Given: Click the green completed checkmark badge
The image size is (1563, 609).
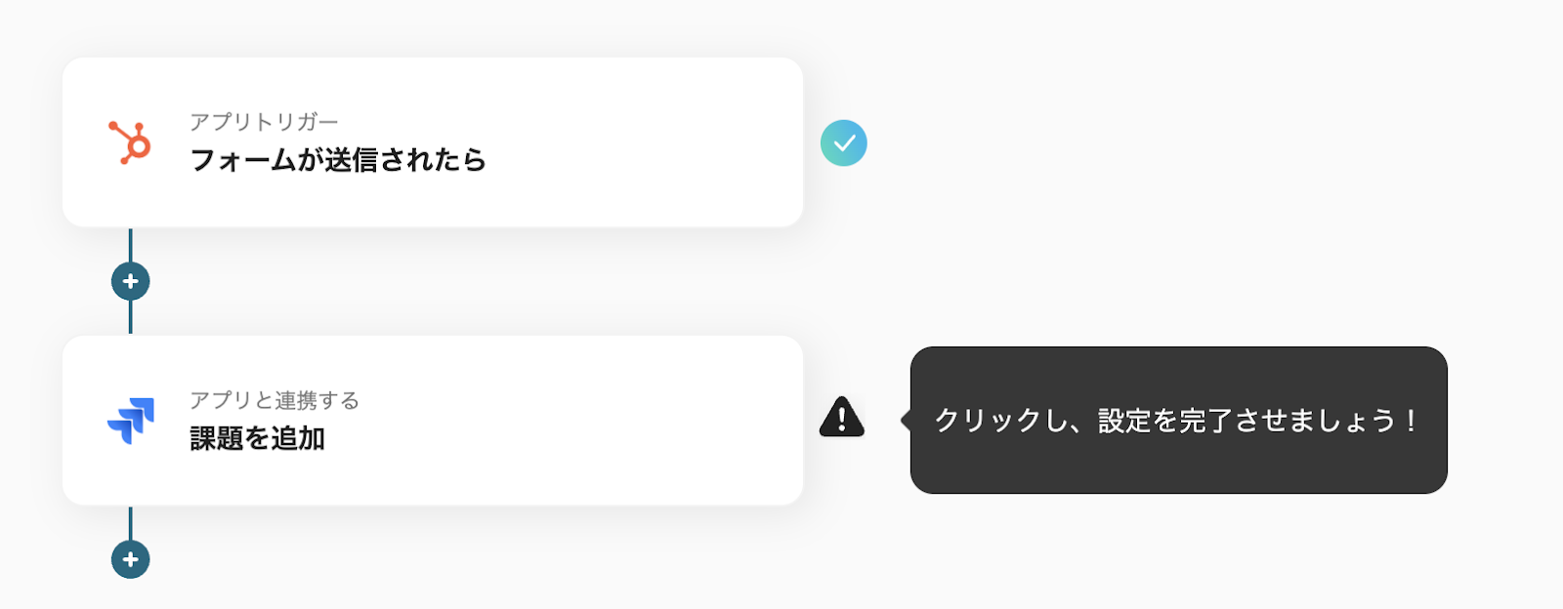Looking at the screenshot, I should [844, 142].
